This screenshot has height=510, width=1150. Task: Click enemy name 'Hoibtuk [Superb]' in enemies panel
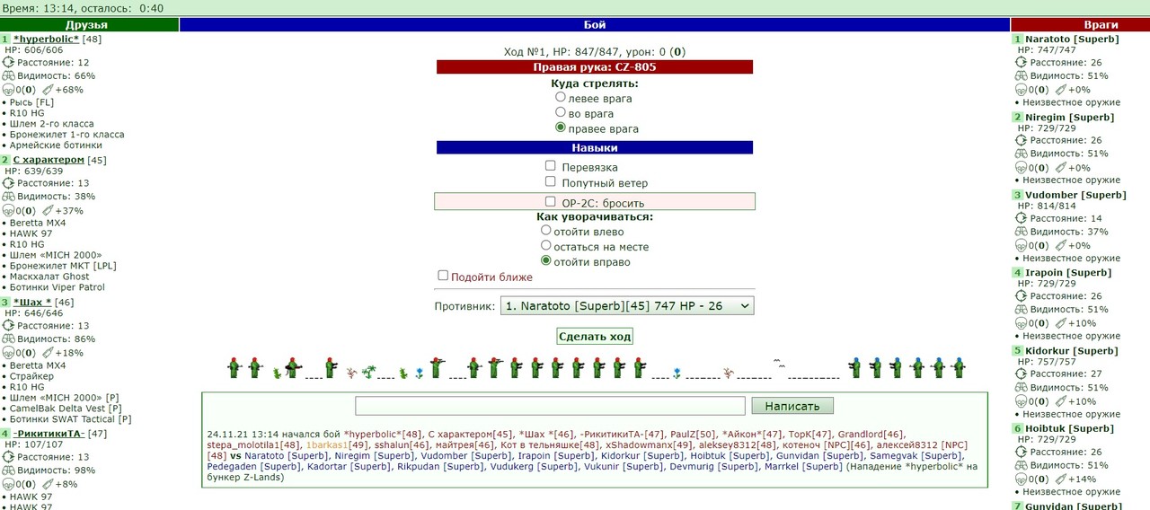coord(1069,428)
